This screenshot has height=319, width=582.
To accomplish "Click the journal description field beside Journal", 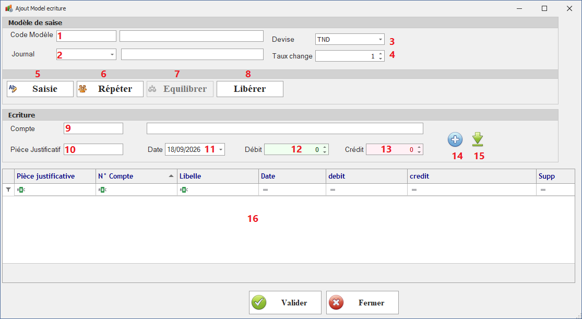I will (192, 54).
